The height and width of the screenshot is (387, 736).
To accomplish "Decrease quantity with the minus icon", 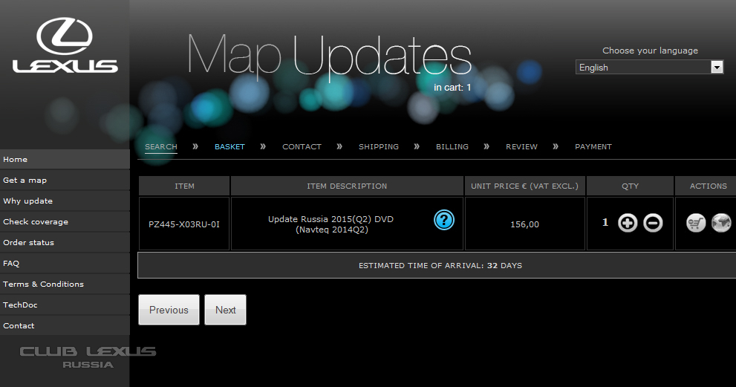I will [653, 223].
